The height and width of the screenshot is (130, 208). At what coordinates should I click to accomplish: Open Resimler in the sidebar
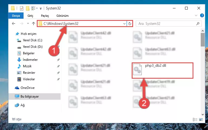point(29,73)
